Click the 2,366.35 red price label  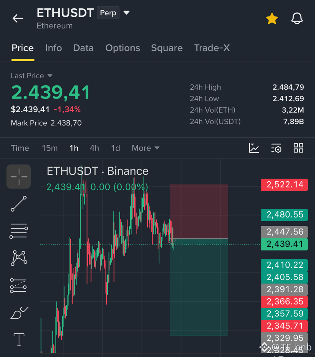click(x=285, y=301)
